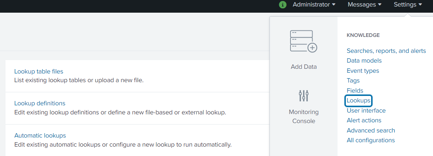Select Data models from Knowledge list
The height and width of the screenshot is (156, 433).
[x=364, y=60]
